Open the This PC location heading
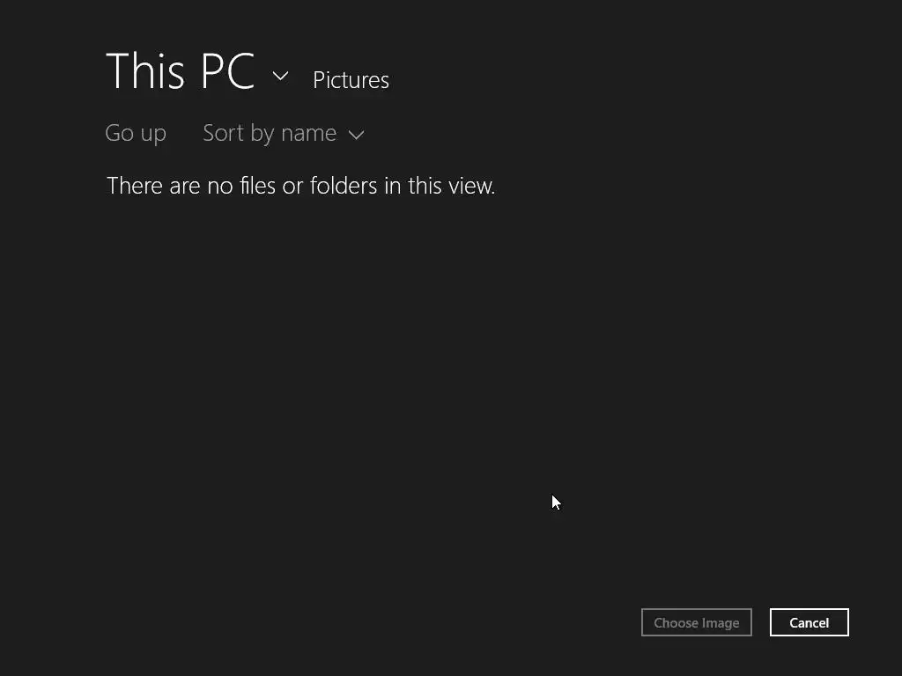 click(180, 71)
